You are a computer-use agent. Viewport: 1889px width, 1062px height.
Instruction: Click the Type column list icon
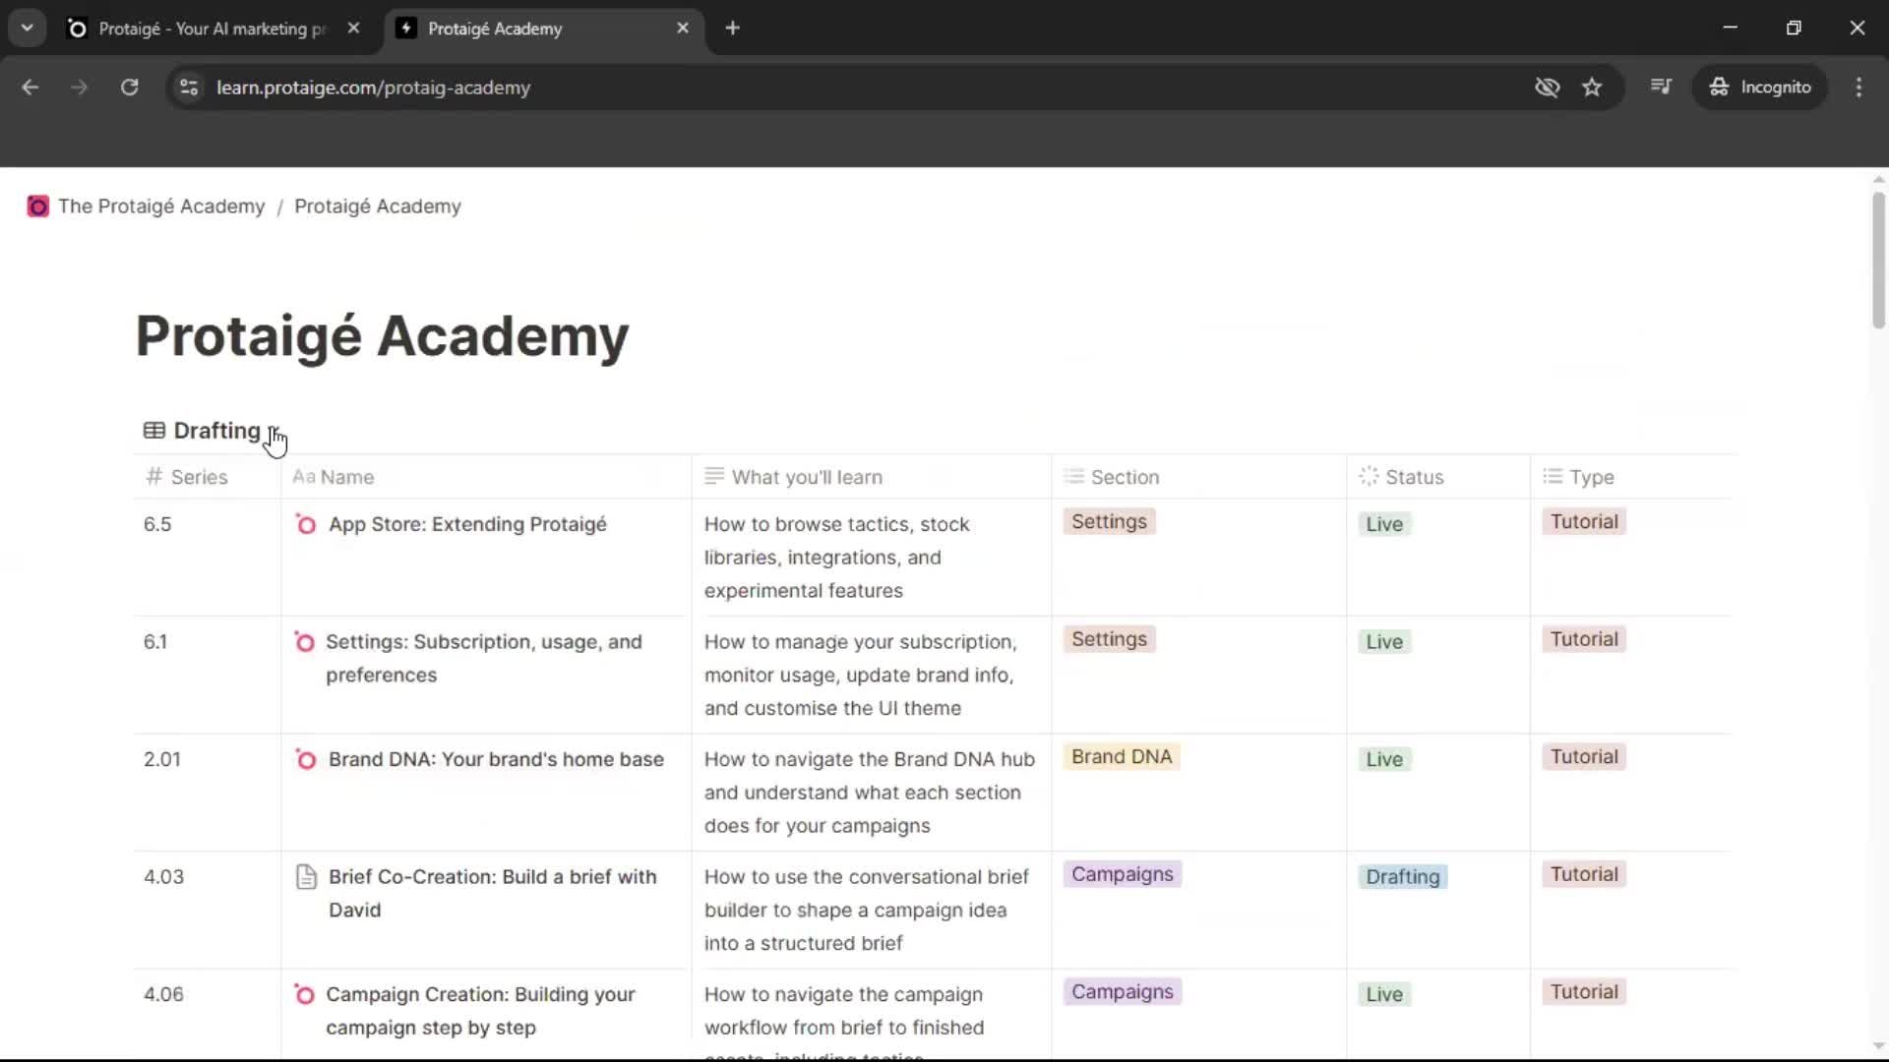click(1553, 477)
